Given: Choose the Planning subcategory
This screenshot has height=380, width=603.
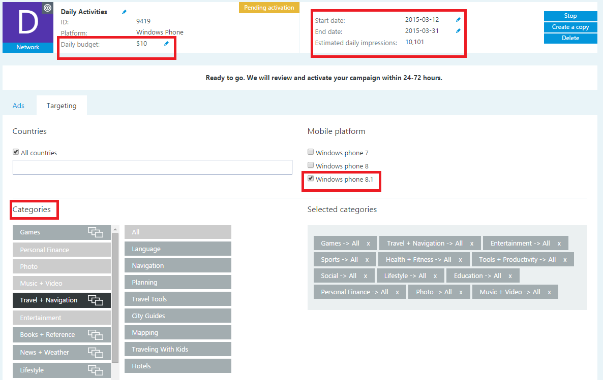Looking at the screenshot, I should (x=177, y=282).
